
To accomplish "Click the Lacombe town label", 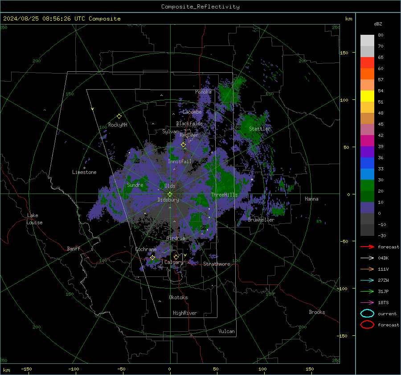I will click(x=192, y=112).
